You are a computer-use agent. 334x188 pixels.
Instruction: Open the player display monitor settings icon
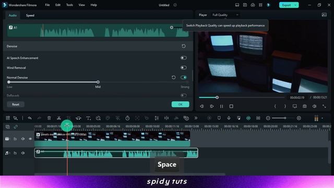295,106
